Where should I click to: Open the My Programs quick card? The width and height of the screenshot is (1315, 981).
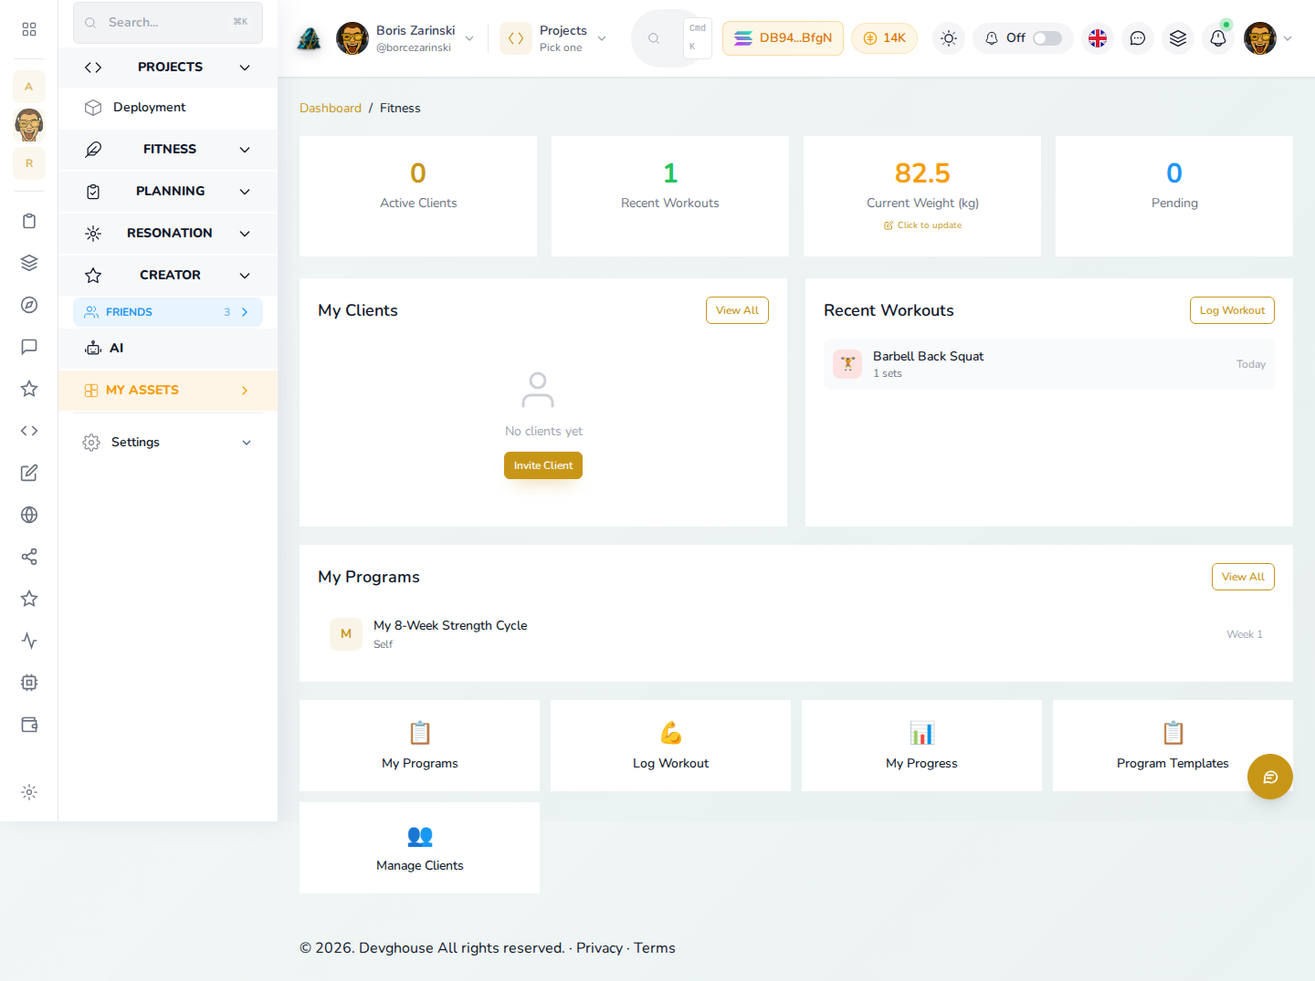[419, 746]
